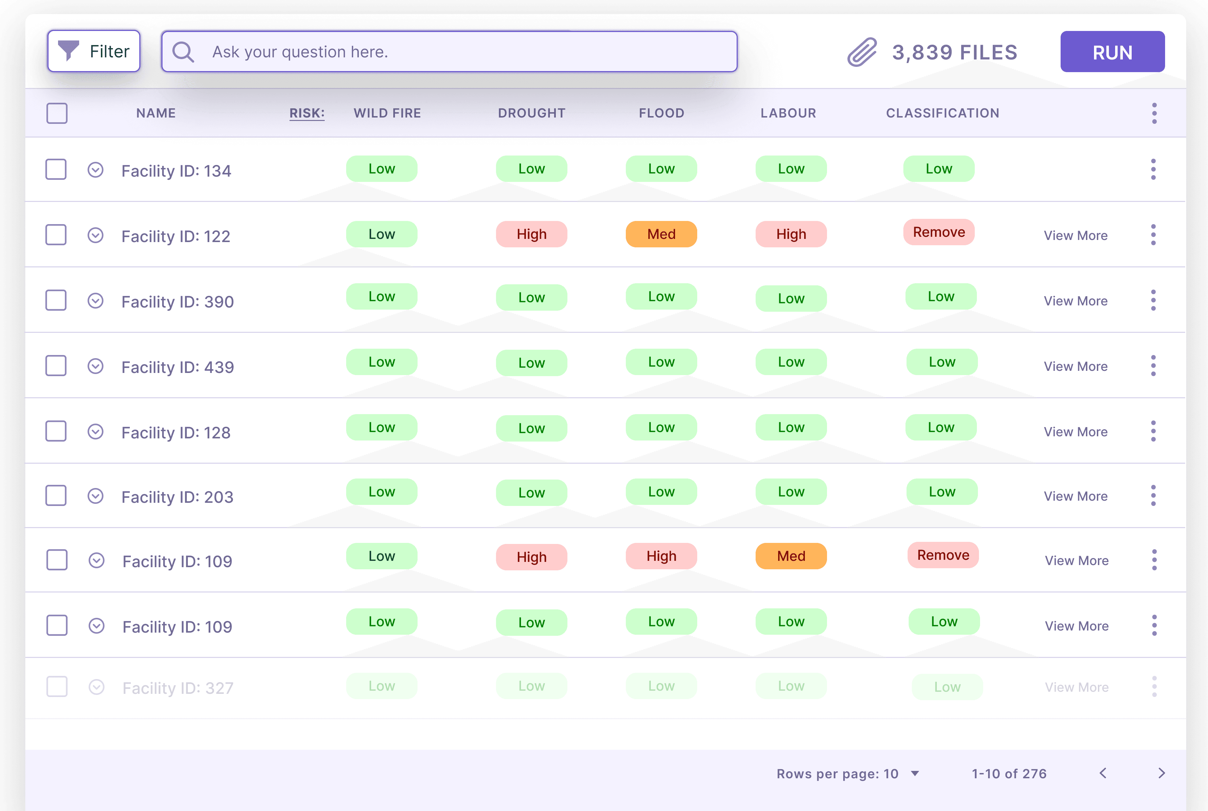Click the magnifier search icon

(183, 52)
